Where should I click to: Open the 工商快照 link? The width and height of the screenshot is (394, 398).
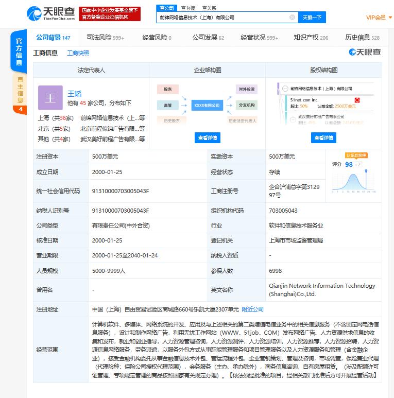pos(78,53)
